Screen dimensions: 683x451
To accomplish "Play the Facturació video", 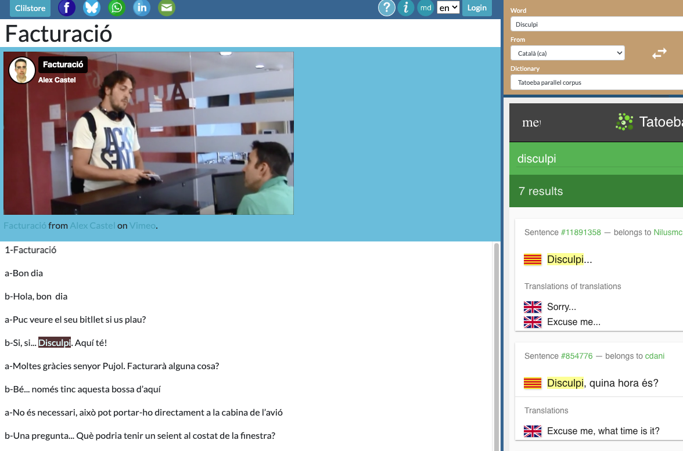I will point(149,134).
